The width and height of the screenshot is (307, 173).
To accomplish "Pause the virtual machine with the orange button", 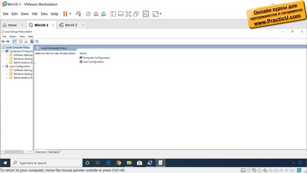I will (65, 14).
